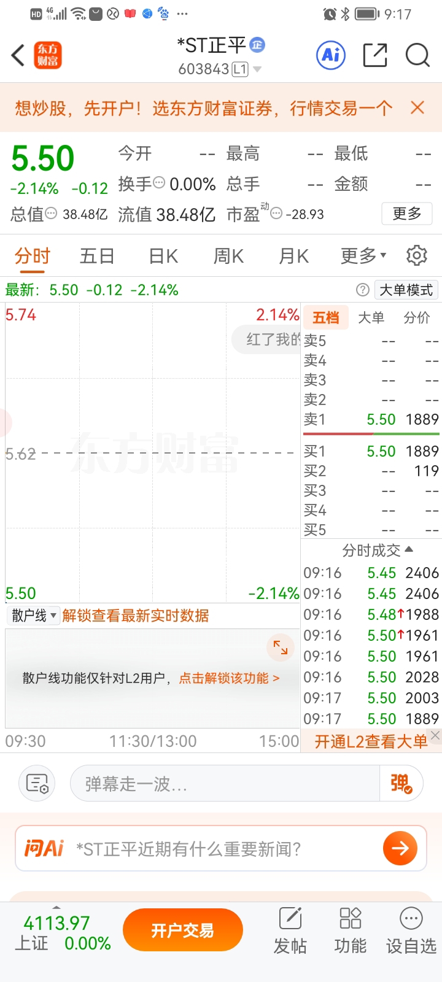Tap the 总值 info icon

[x=52, y=213]
